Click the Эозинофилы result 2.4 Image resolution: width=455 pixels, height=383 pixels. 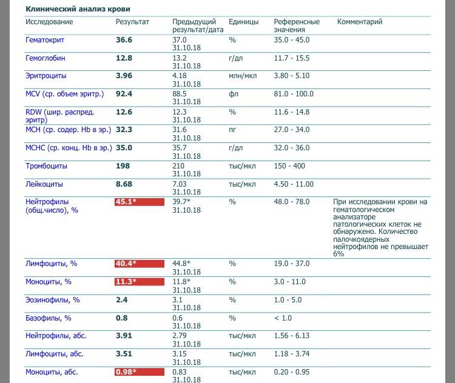[x=121, y=300]
